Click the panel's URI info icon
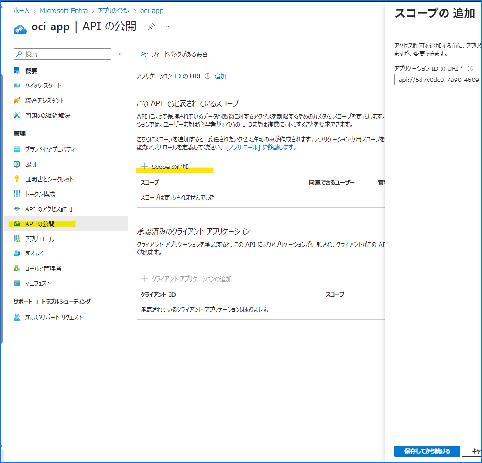 (470, 68)
